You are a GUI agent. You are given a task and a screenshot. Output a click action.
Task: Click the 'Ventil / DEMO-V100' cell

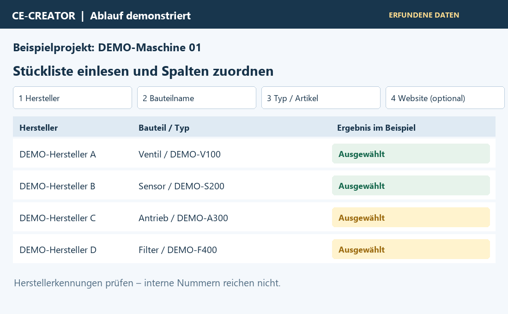click(x=180, y=154)
